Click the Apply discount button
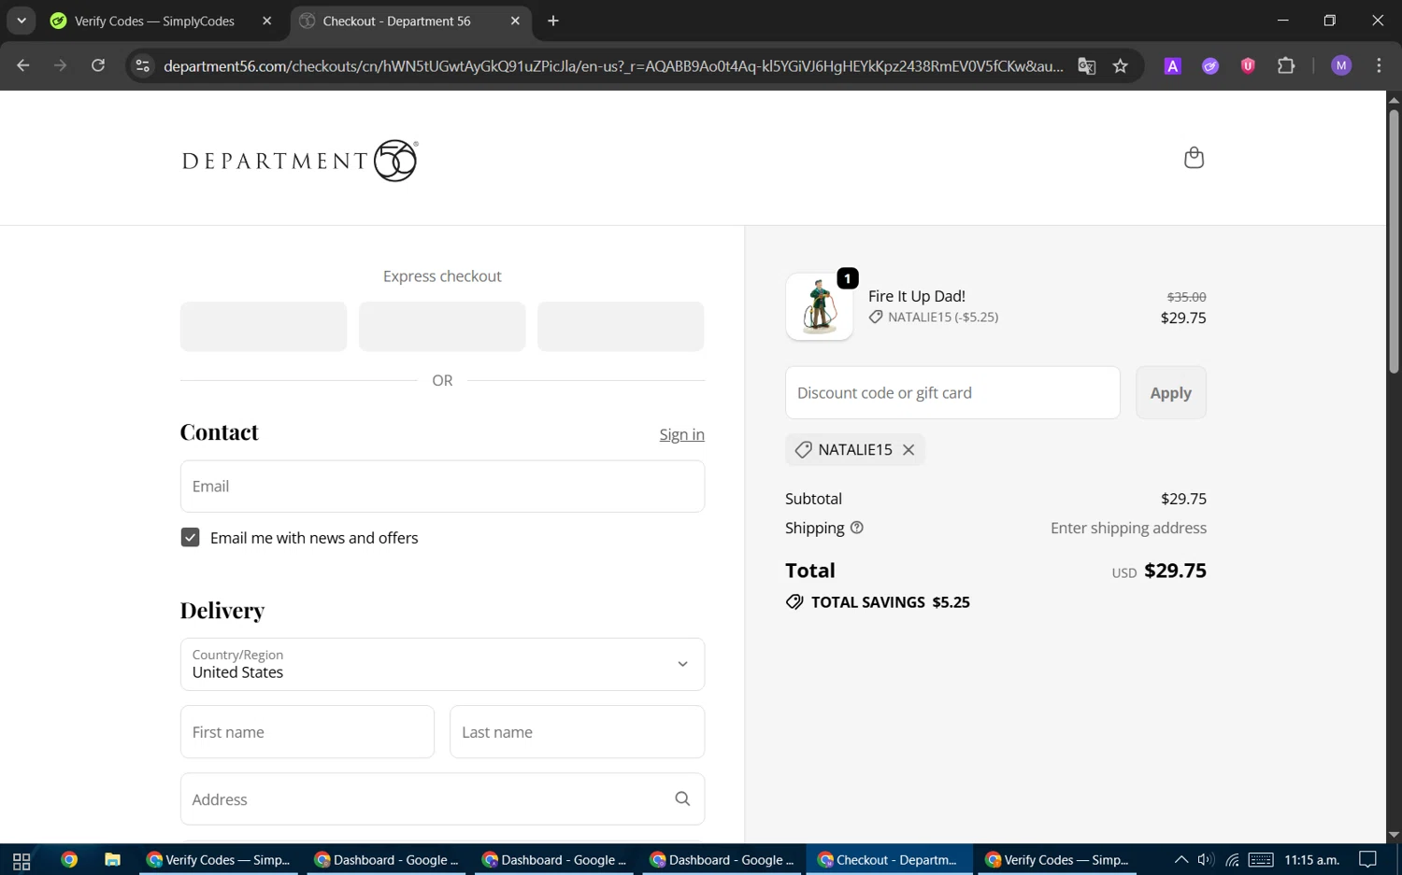This screenshot has height=875, width=1402. (x=1171, y=393)
